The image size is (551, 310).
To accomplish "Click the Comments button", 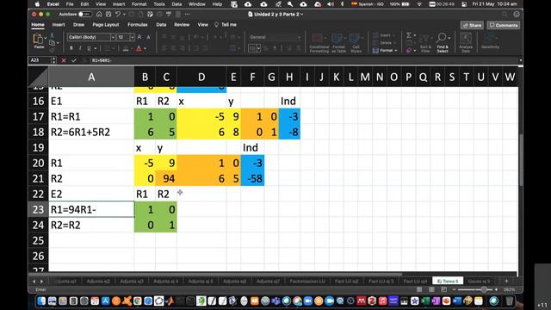I will pos(504,25).
